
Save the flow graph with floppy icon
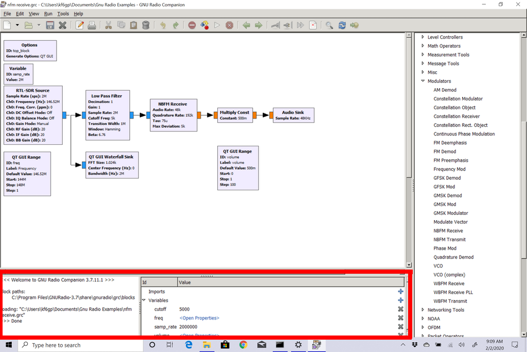point(50,25)
